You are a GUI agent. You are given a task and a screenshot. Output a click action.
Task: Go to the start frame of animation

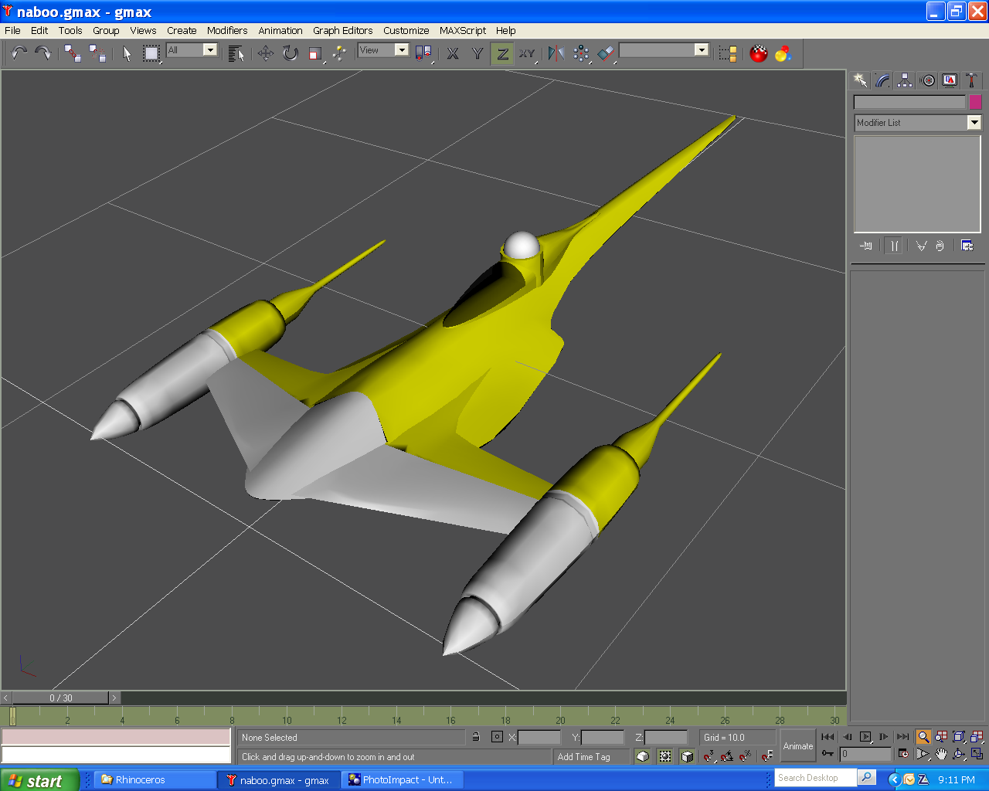828,737
